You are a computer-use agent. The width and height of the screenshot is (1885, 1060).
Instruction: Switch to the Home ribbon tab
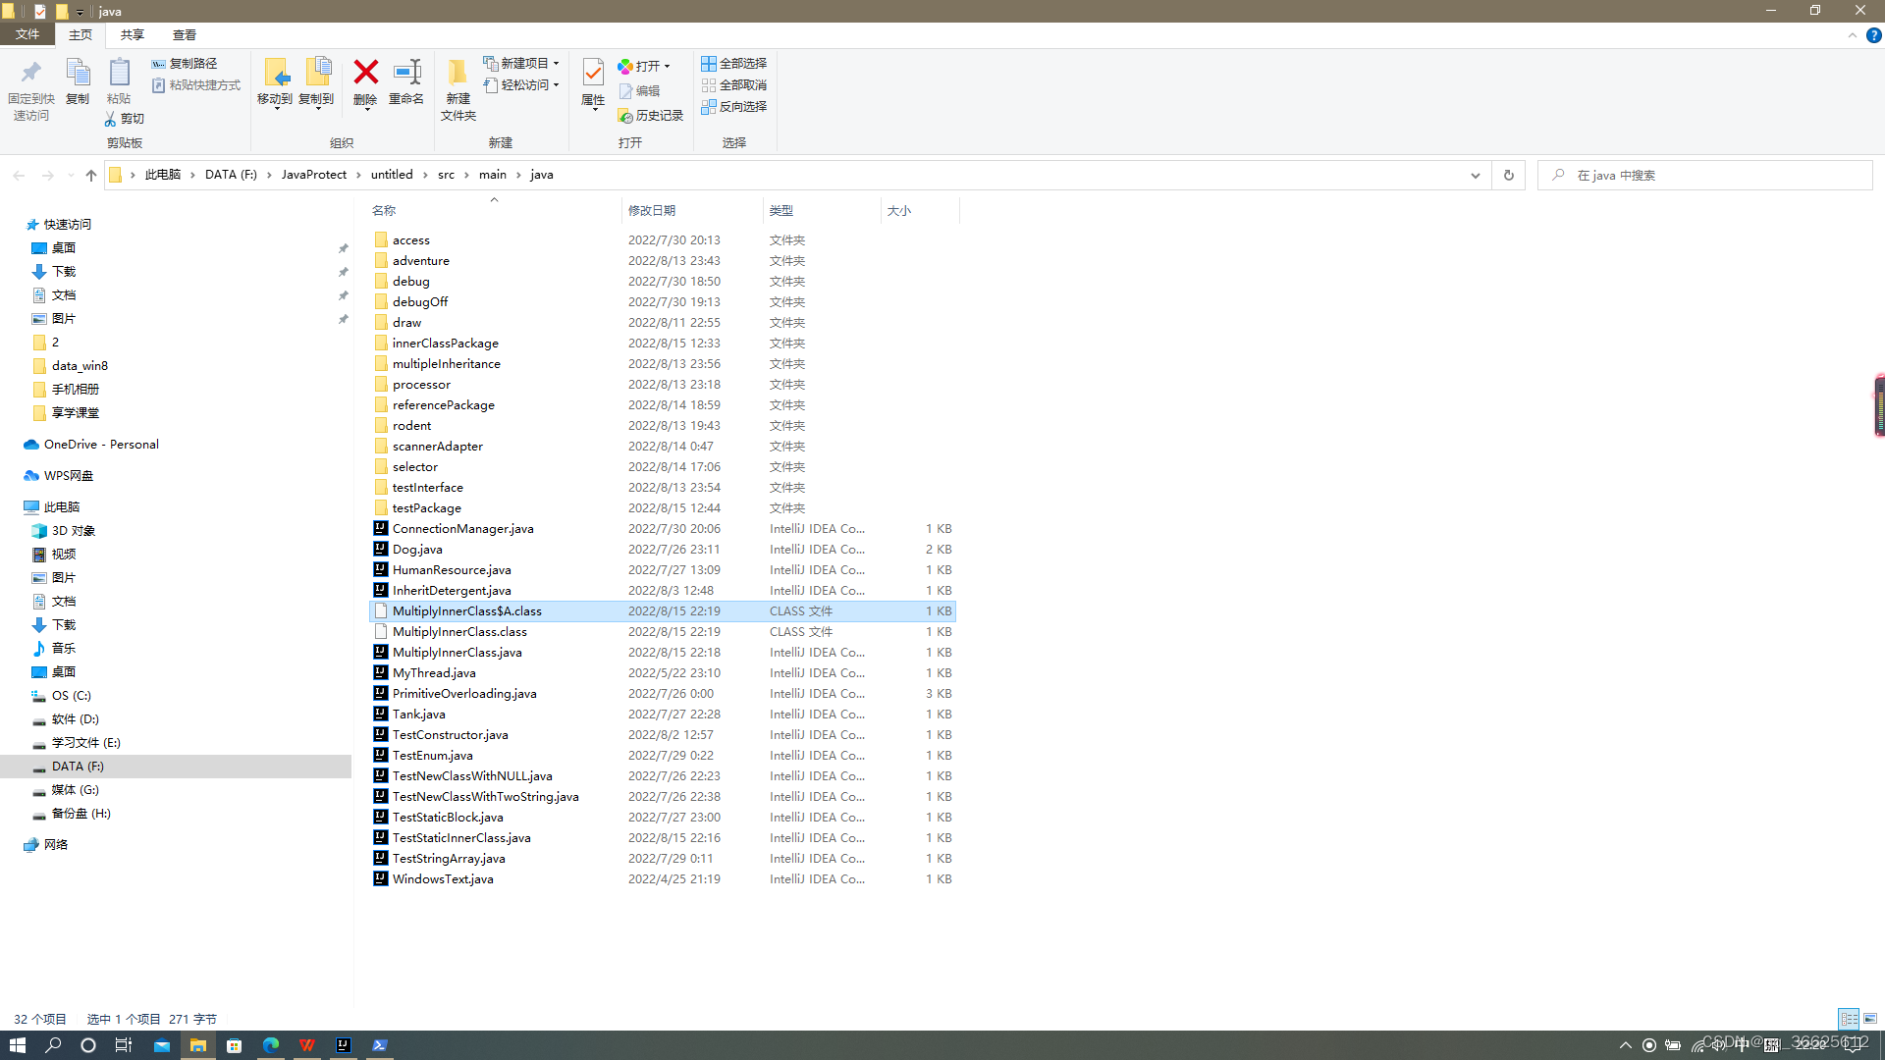(x=81, y=34)
